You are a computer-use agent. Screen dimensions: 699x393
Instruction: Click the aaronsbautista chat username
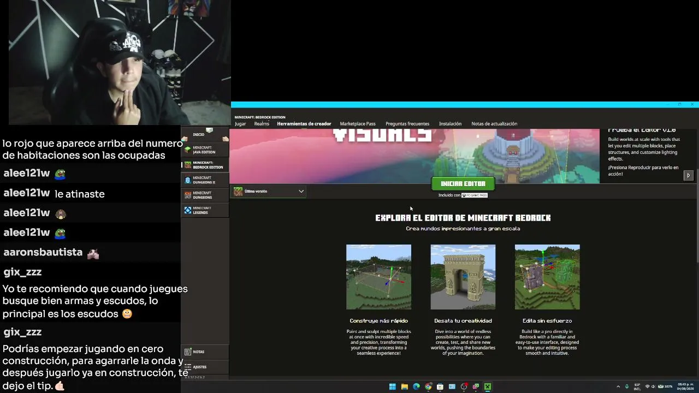click(x=43, y=252)
